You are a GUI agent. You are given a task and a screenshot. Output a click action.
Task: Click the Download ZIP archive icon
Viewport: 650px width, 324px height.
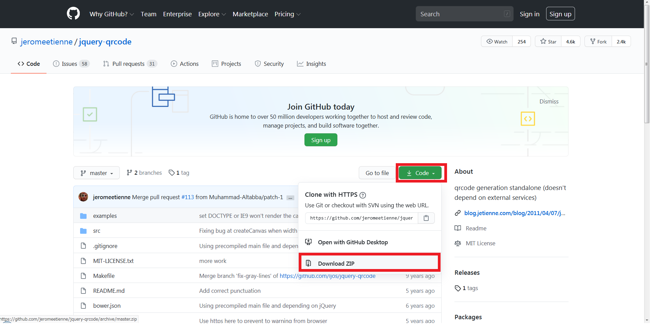pyautogui.click(x=309, y=263)
